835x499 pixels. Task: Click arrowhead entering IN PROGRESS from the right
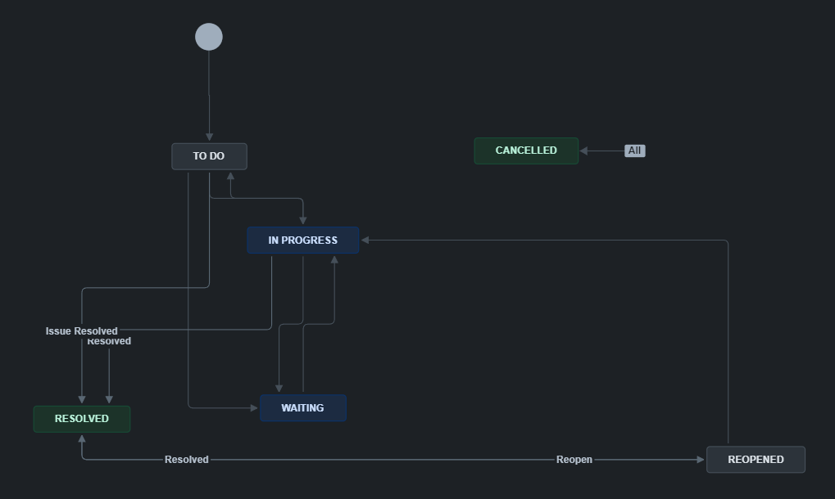365,241
